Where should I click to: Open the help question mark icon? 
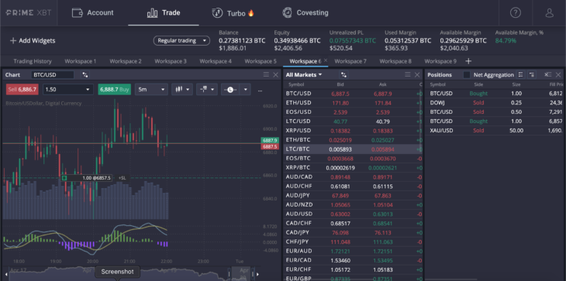tap(515, 13)
